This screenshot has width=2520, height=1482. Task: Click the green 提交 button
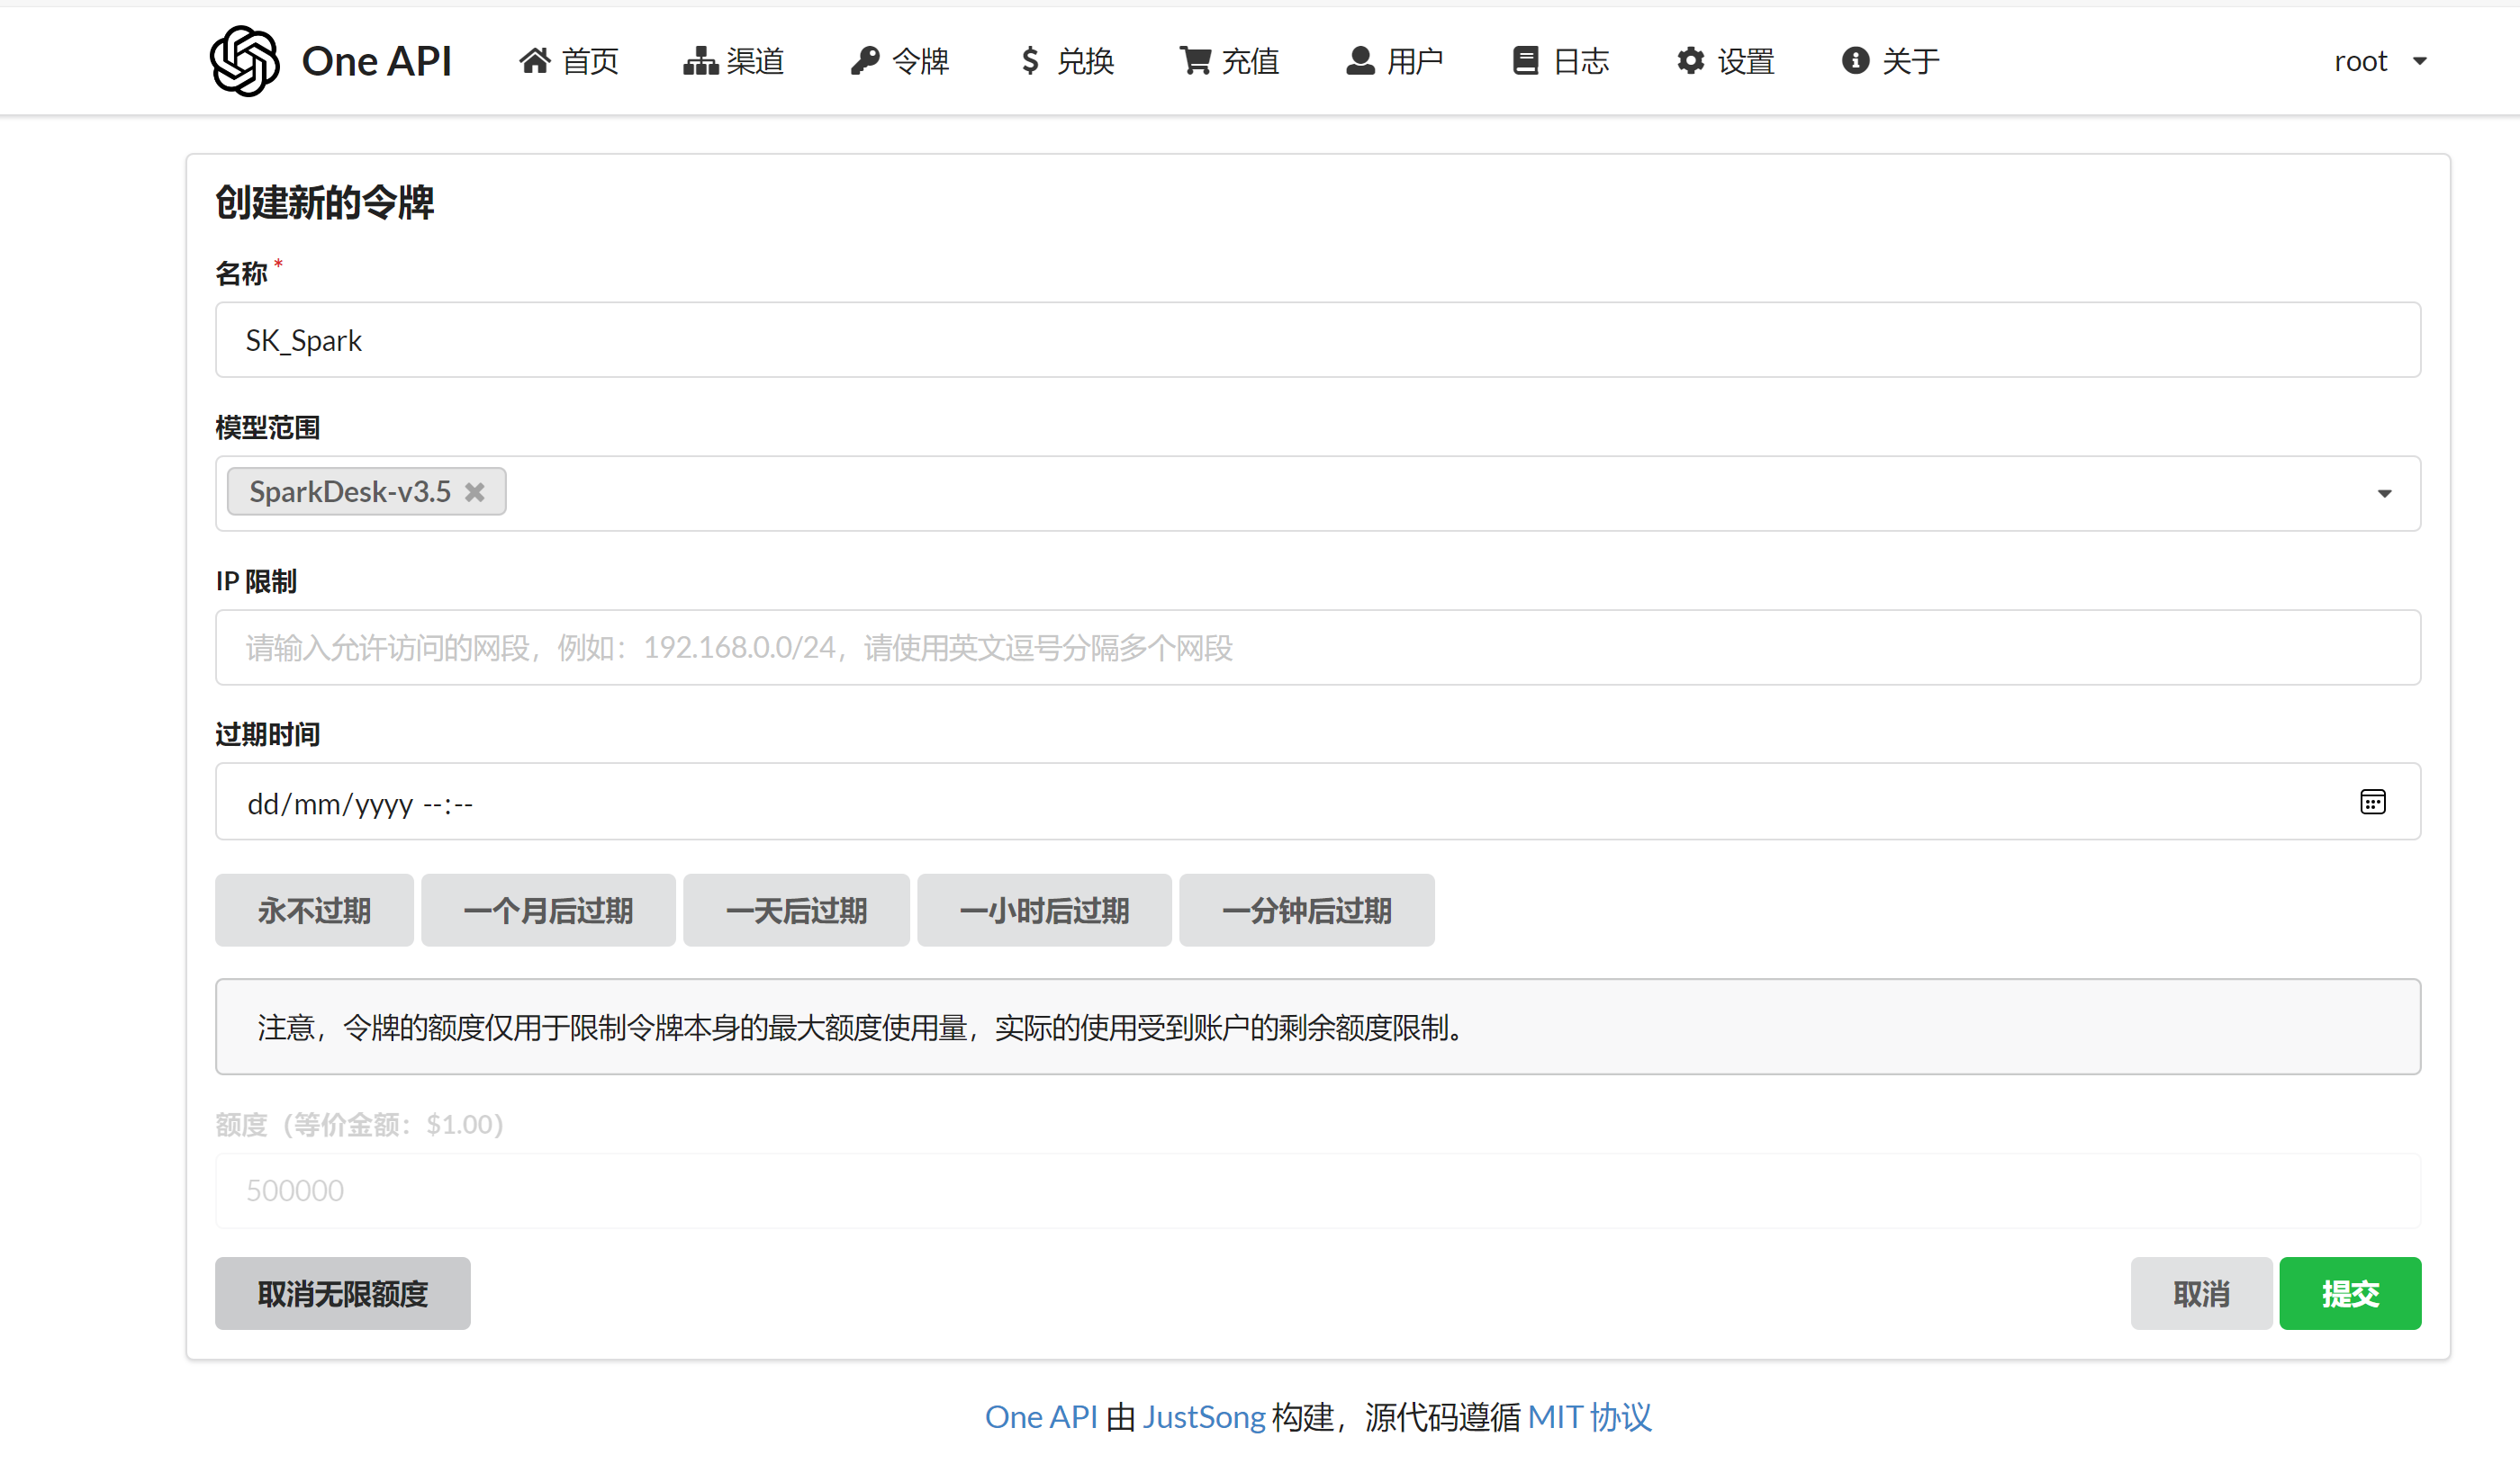point(2349,1293)
